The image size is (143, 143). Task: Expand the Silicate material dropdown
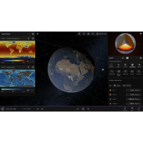pyautogui.click(x=115, y=95)
